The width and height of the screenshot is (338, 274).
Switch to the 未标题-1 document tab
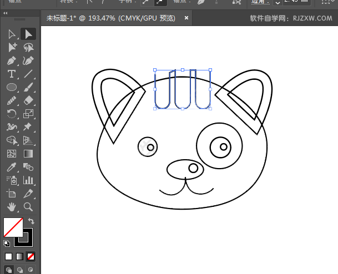[x=111, y=18]
